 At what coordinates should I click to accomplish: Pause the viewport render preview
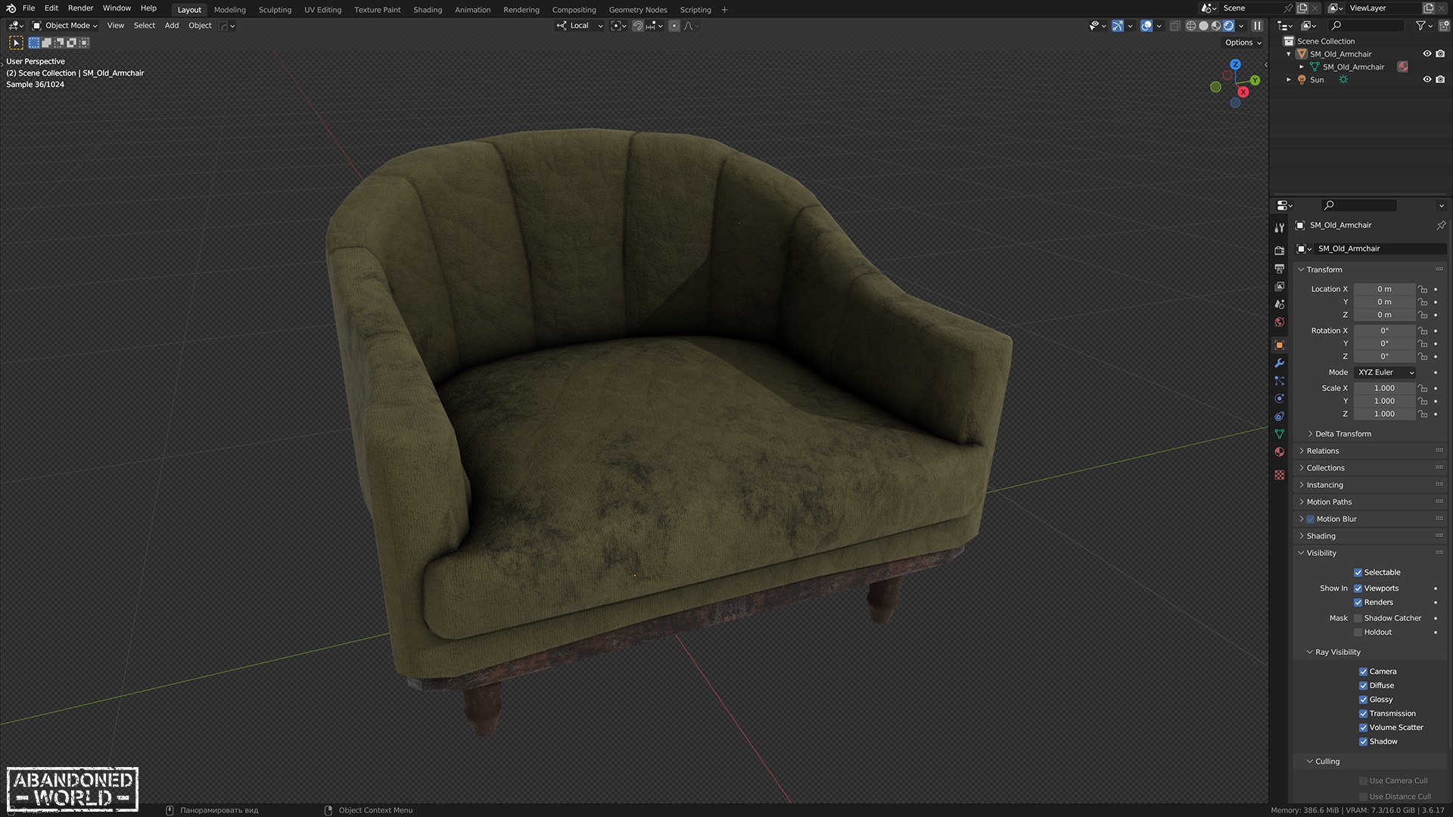1257,26
